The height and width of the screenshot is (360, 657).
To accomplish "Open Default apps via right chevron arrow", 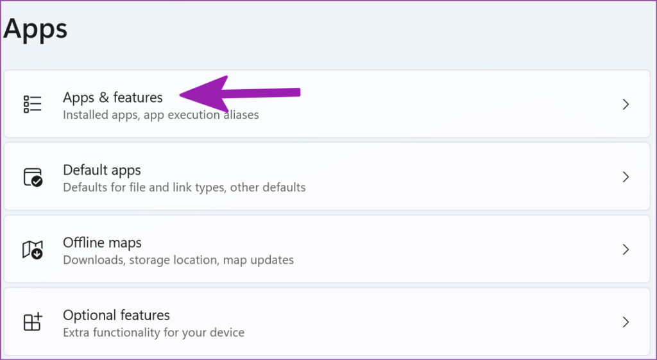I will (x=626, y=177).
